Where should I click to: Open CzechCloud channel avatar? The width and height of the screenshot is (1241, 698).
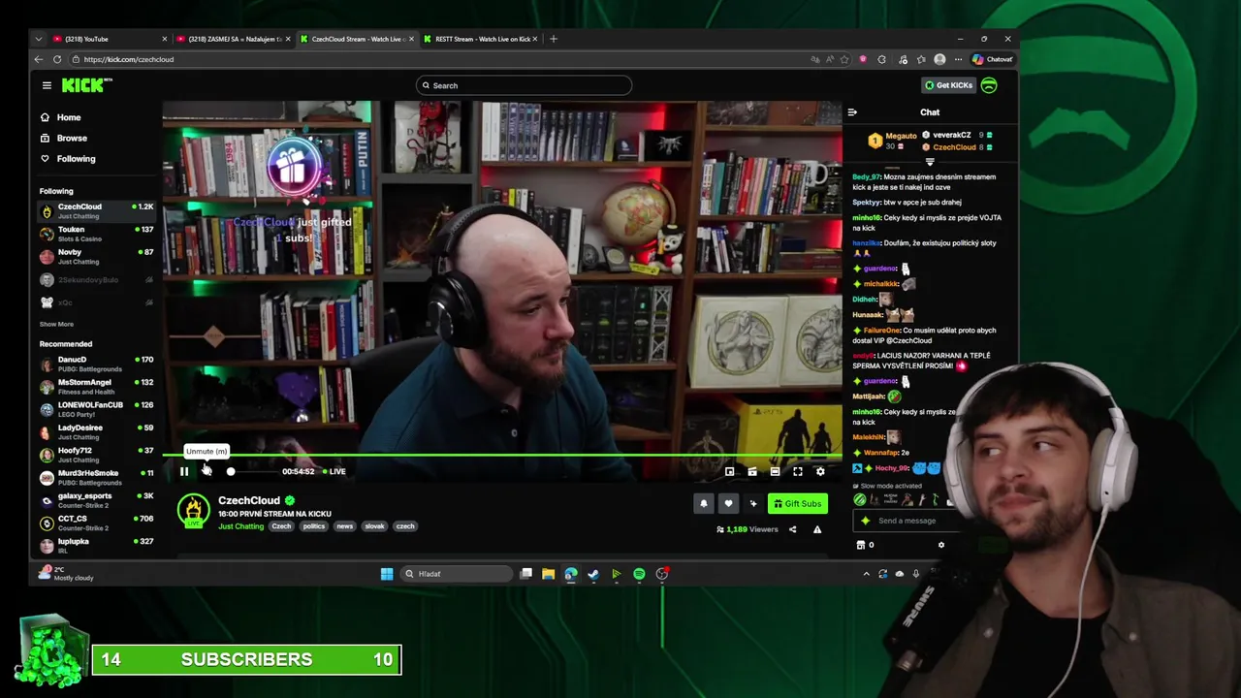(193, 510)
